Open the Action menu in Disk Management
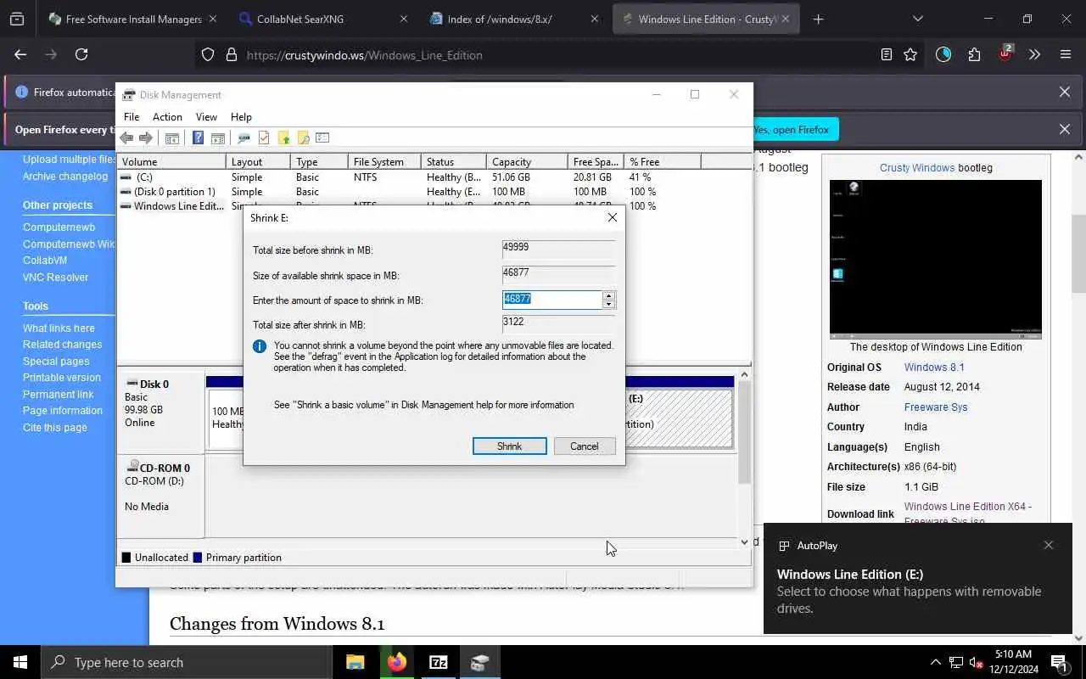 pyautogui.click(x=167, y=116)
